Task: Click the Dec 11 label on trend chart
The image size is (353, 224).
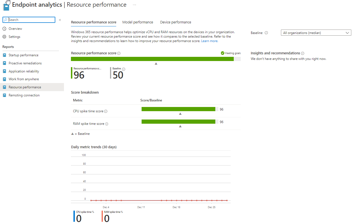Action: pos(141,207)
